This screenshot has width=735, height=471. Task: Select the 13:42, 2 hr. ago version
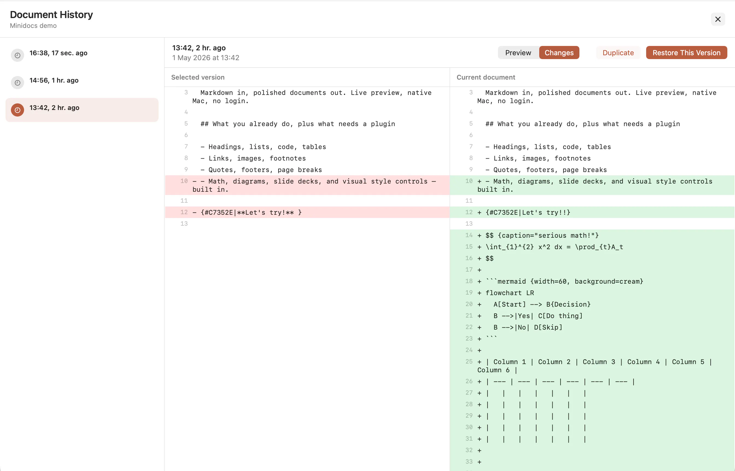click(x=82, y=110)
